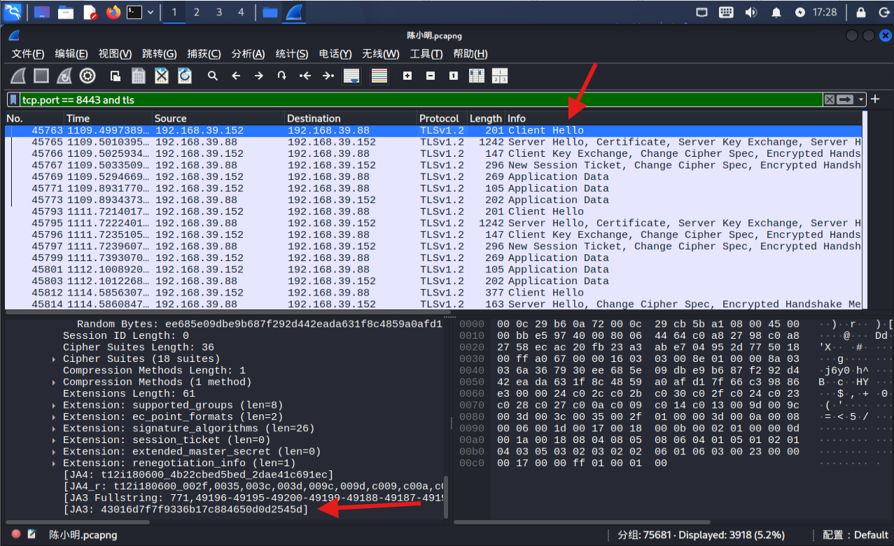Clear the display filter with X button
Screen dimensions: 894x546
830,100
